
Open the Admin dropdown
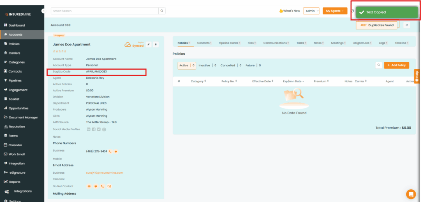311,11
